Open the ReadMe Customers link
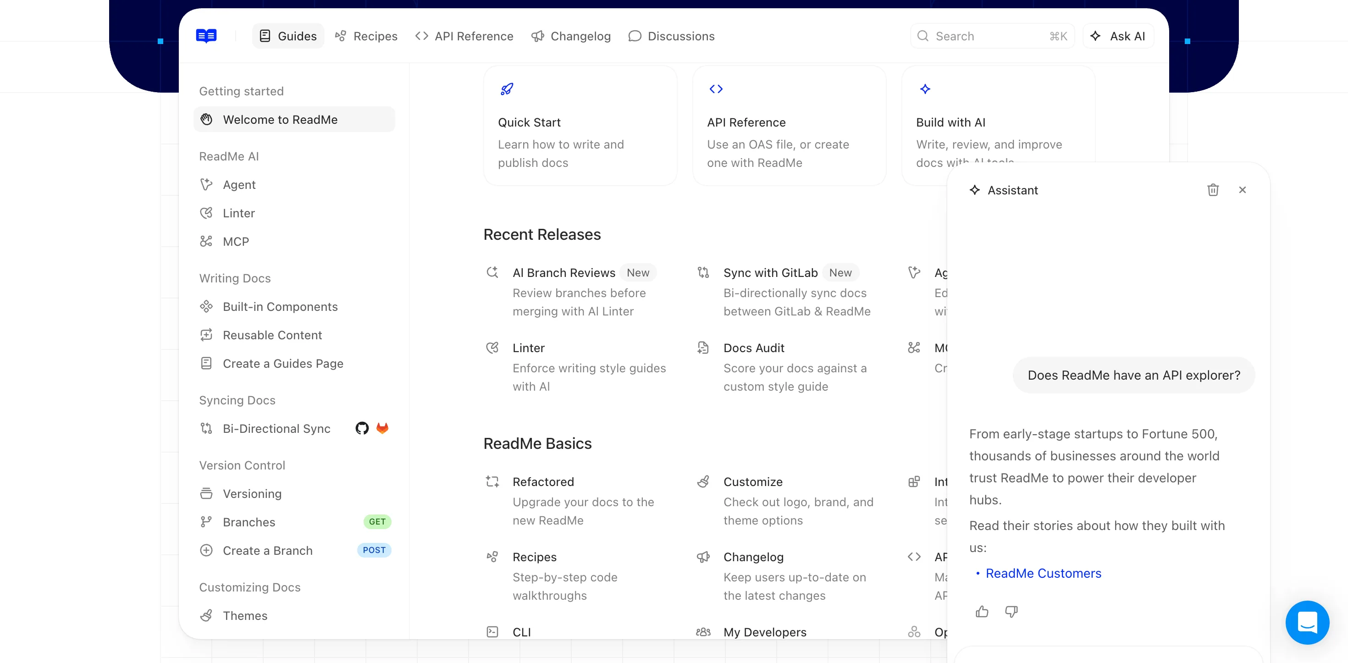Viewport: 1348px width, 663px height. point(1044,573)
